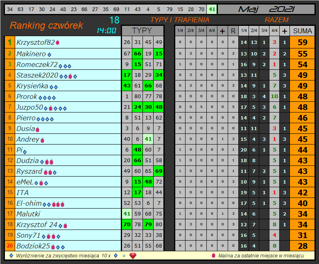
Task: Click the legend text 'Malina za ostatnie miejsce w miesiącu'
Action: coord(261,256)
